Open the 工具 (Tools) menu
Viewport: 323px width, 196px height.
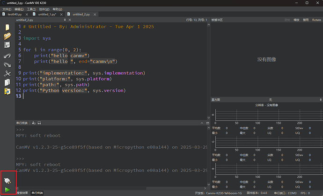[x=31, y=9]
